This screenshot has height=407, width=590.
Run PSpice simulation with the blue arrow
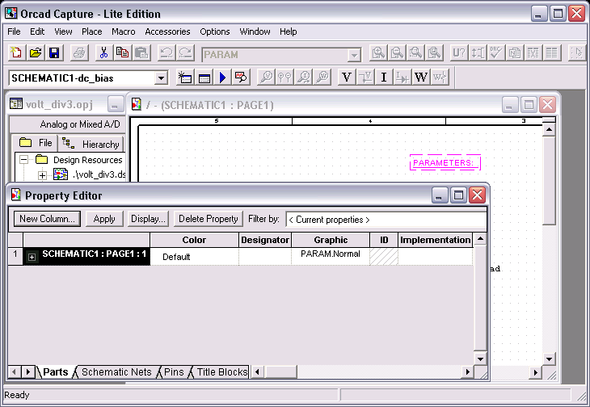click(223, 78)
